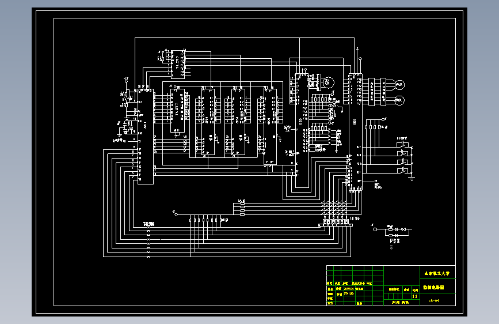The width and height of the screenshot is (499, 324).
Task: Click the second driver block next to the motors
Action: point(383,92)
